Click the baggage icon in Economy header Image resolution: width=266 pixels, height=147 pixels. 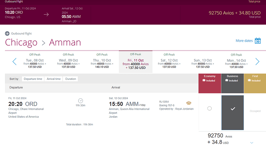point(204,80)
